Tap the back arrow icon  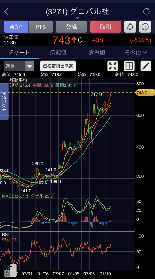tap(6, 12)
